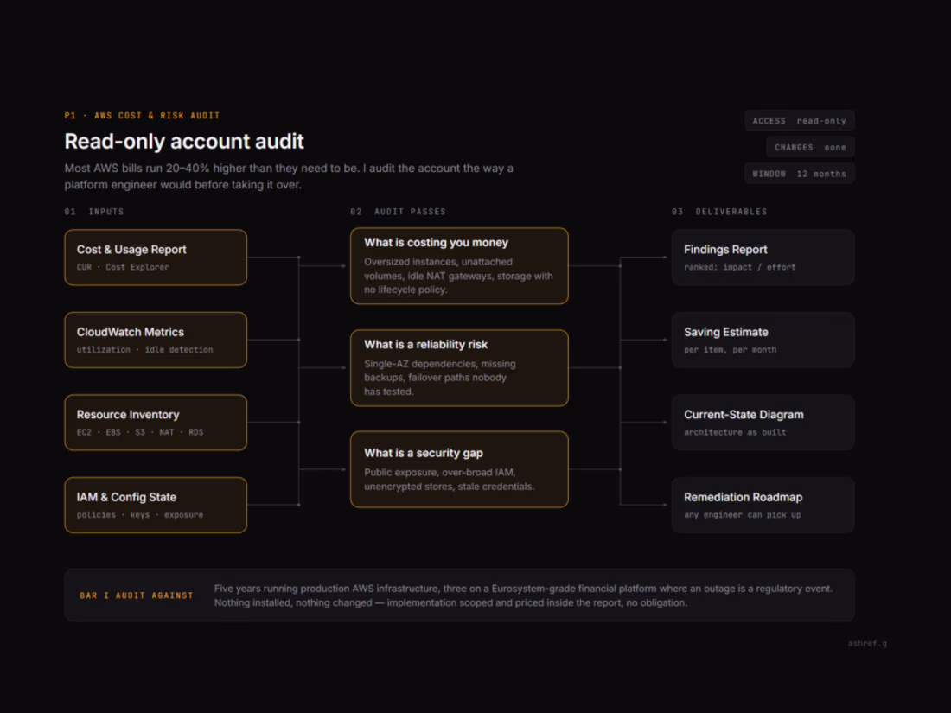Open the Remediation Roadmap card
The width and height of the screenshot is (951, 713).
point(763,505)
